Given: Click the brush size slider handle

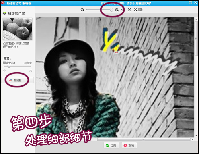Looking at the screenshot, I should (9, 66).
